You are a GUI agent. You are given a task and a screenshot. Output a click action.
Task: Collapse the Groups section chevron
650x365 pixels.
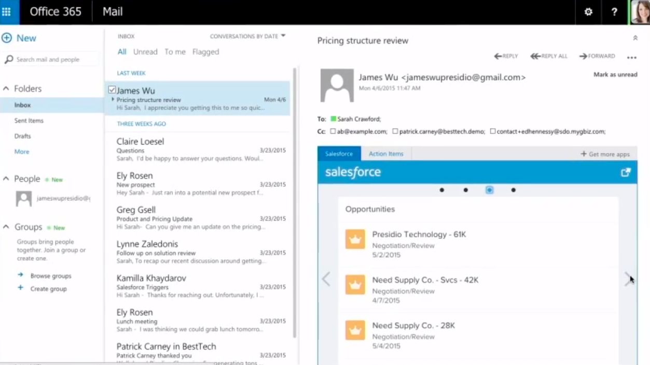tap(6, 227)
